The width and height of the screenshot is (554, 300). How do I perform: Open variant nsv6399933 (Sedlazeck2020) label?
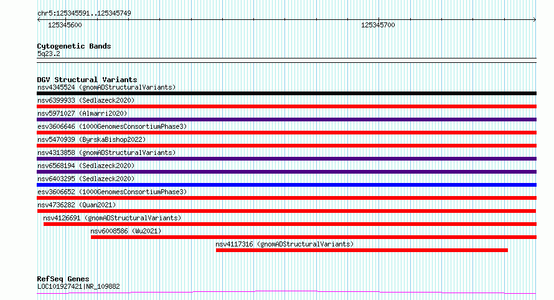pos(86,100)
